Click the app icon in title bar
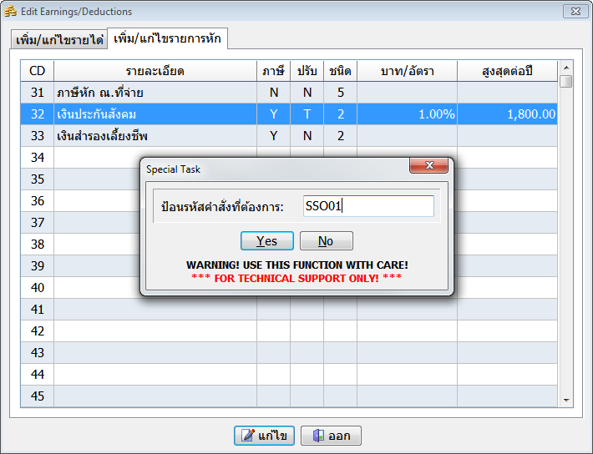Screen dimensions: 593x454 click(x=10, y=12)
